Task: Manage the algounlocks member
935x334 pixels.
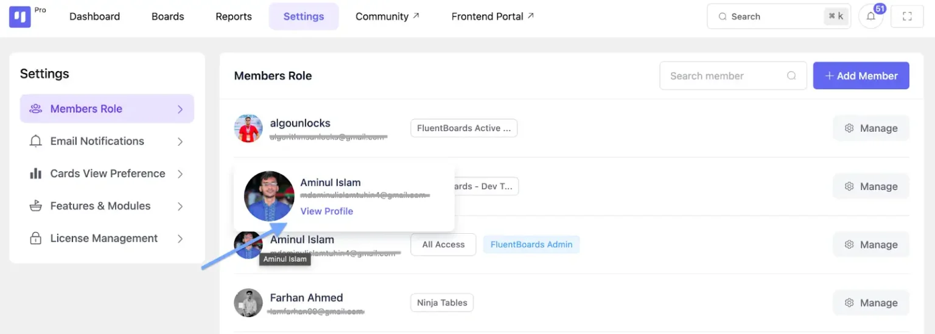Action: (871, 128)
